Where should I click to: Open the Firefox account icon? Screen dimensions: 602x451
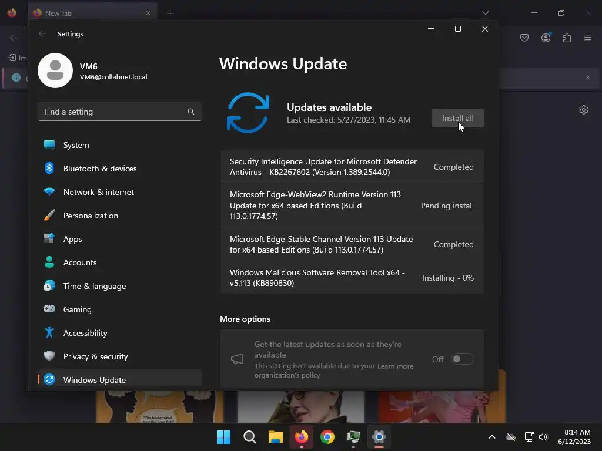[x=546, y=38]
